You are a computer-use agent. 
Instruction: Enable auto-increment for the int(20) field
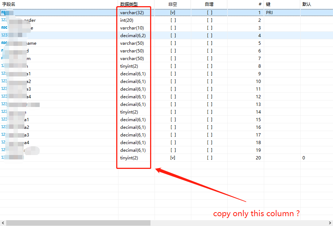[x=209, y=20]
